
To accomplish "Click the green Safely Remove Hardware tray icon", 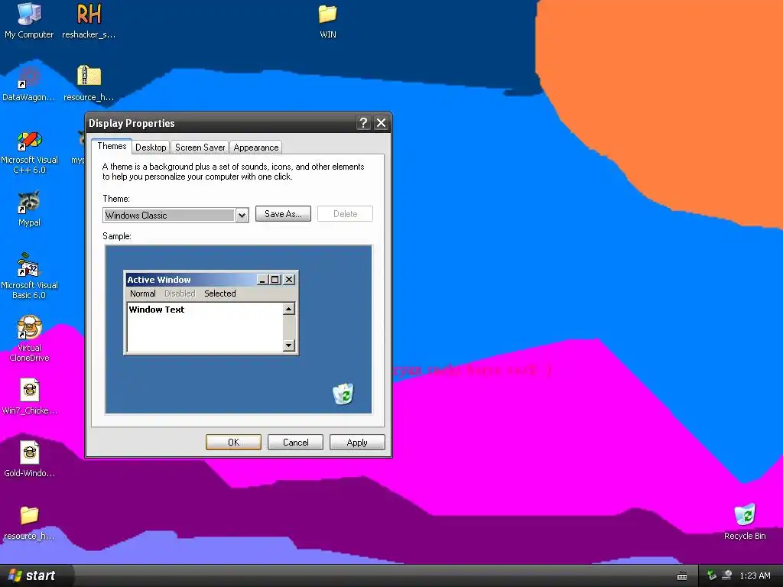I will tap(712, 576).
